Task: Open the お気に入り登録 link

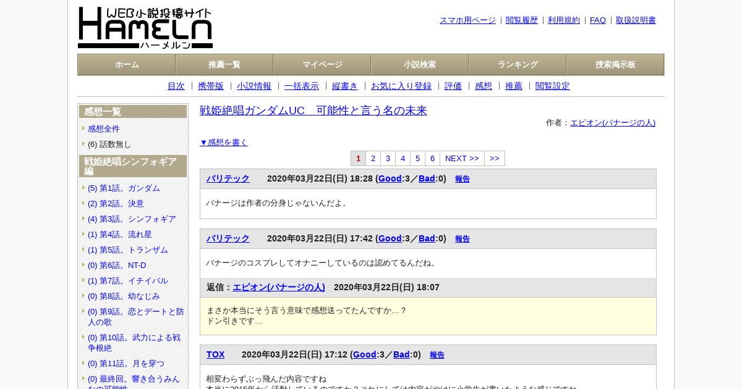Action: pyautogui.click(x=401, y=86)
